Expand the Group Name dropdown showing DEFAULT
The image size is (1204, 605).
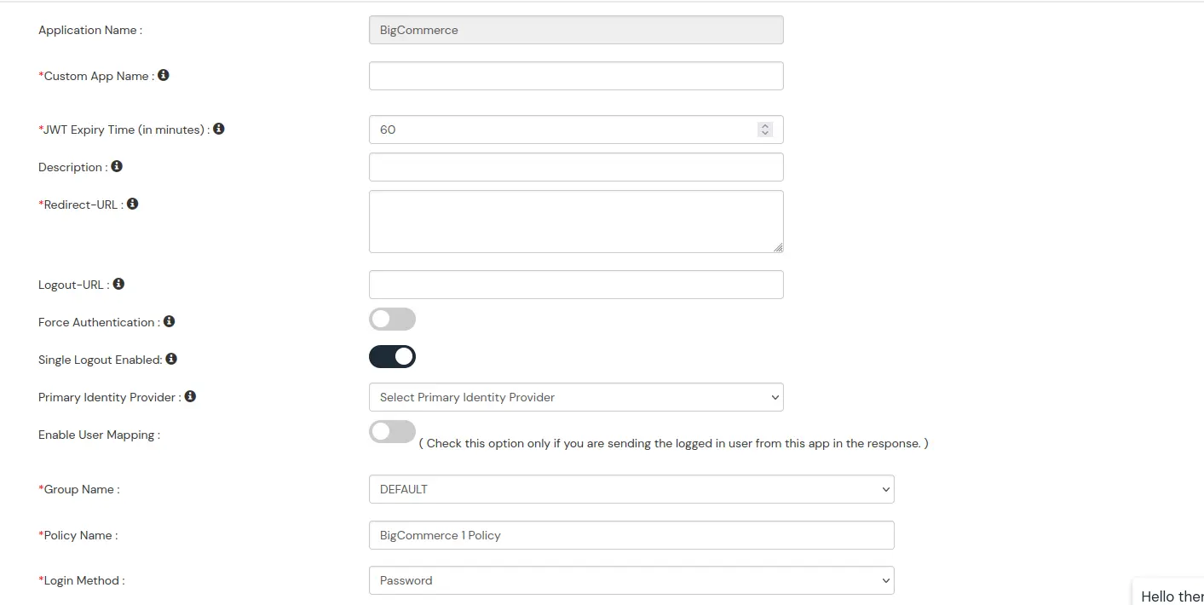click(631, 488)
